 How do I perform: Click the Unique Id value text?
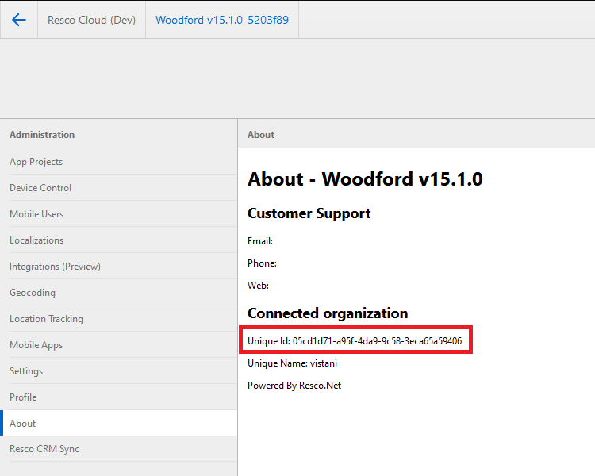coord(377,341)
